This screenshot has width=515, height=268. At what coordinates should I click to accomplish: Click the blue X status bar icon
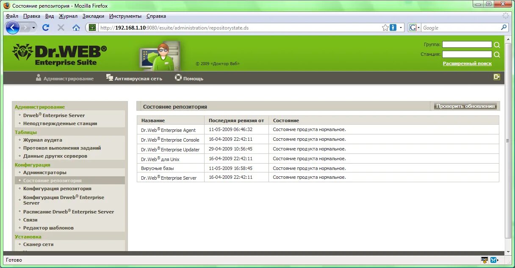493,260
